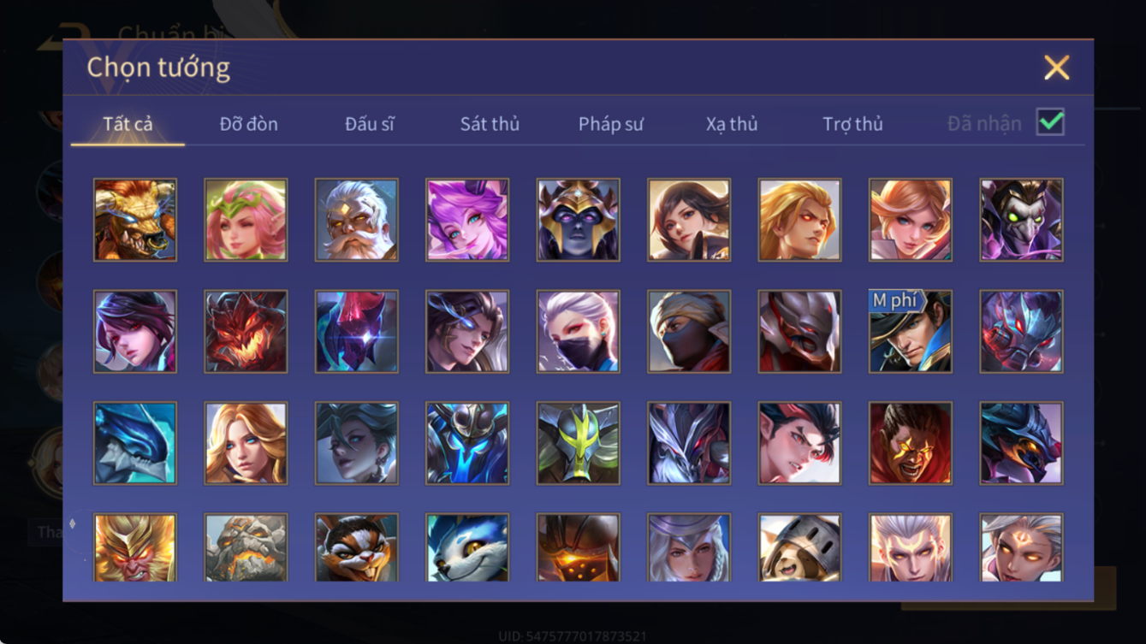Screen dimensions: 1146x644
Task: Switch to the Đỡ đòn tab
Action: 249,124
